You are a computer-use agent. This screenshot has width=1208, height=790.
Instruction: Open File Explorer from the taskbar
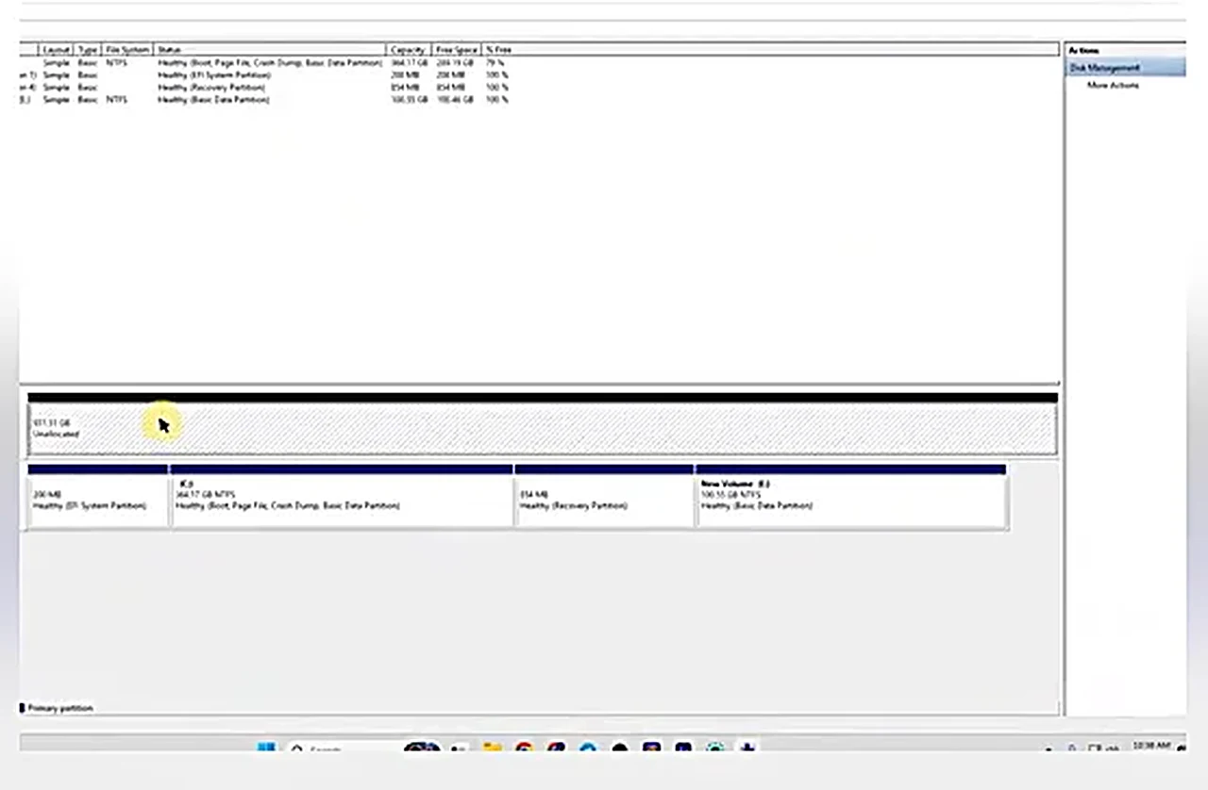click(492, 749)
